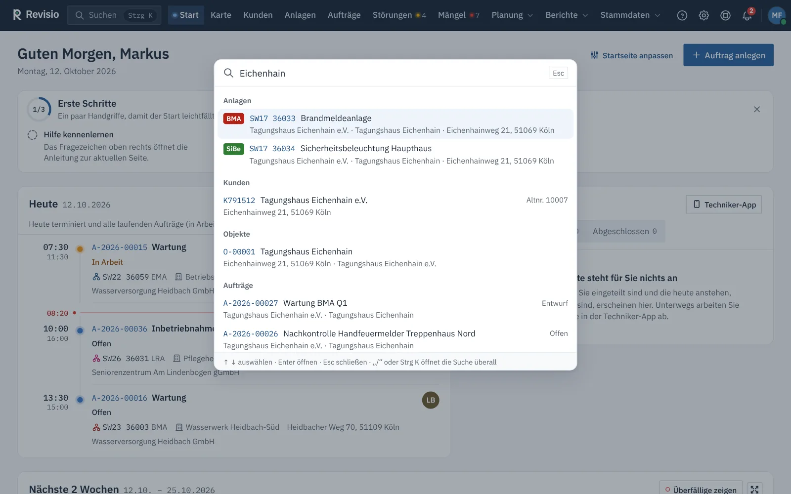Dismiss the Erste Schritte card
This screenshot has height=494, width=791.
[757, 109]
